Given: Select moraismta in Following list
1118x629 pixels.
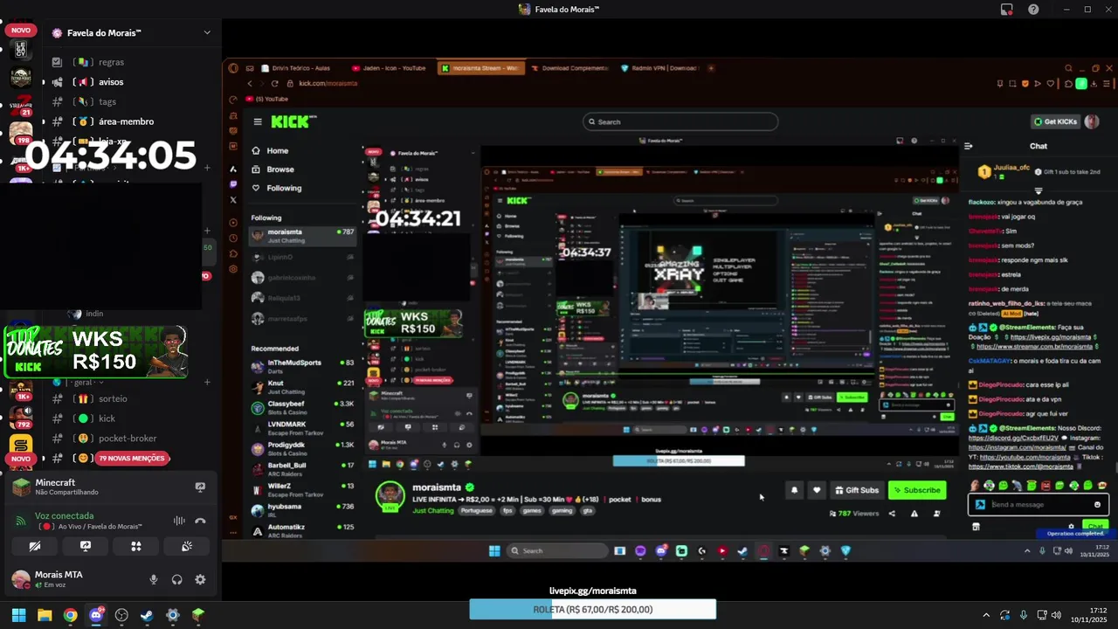Looking at the screenshot, I should pyautogui.click(x=302, y=236).
